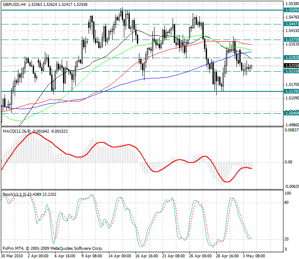Click the current price 1.5255 black label
Image resolution: width=299 pixels, height=259 pixels.
(290, 66)
